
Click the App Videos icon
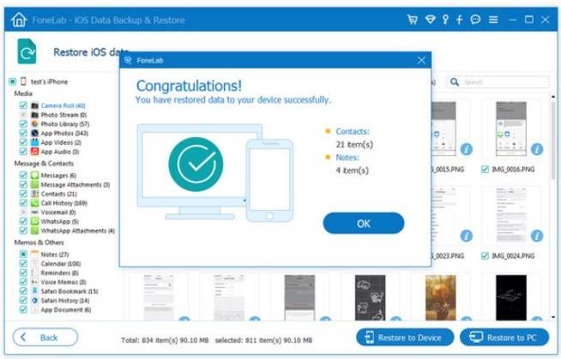click(x=34, y=142)
